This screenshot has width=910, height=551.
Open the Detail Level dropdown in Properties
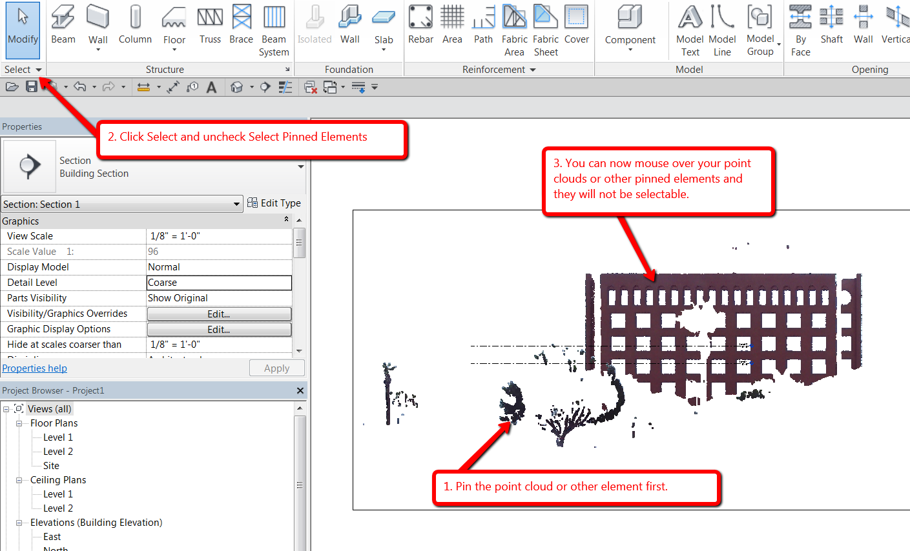point(219,282)
